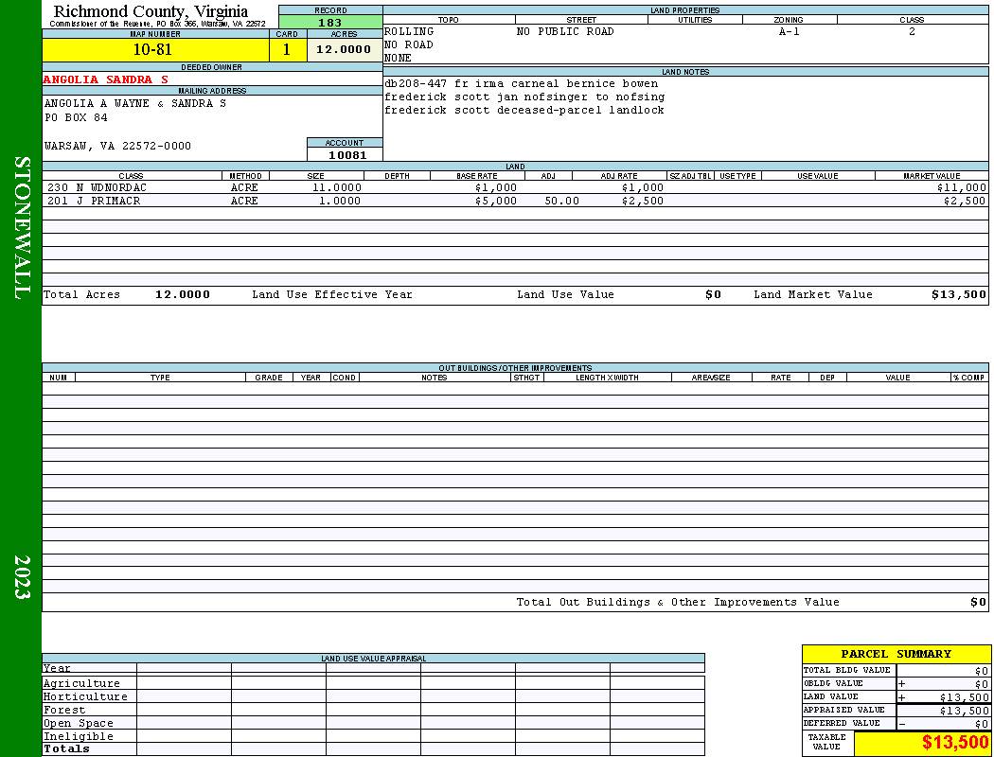The image size is (994, 757).
Task: Select account number 10081
Action: click(x=346, y=154)
